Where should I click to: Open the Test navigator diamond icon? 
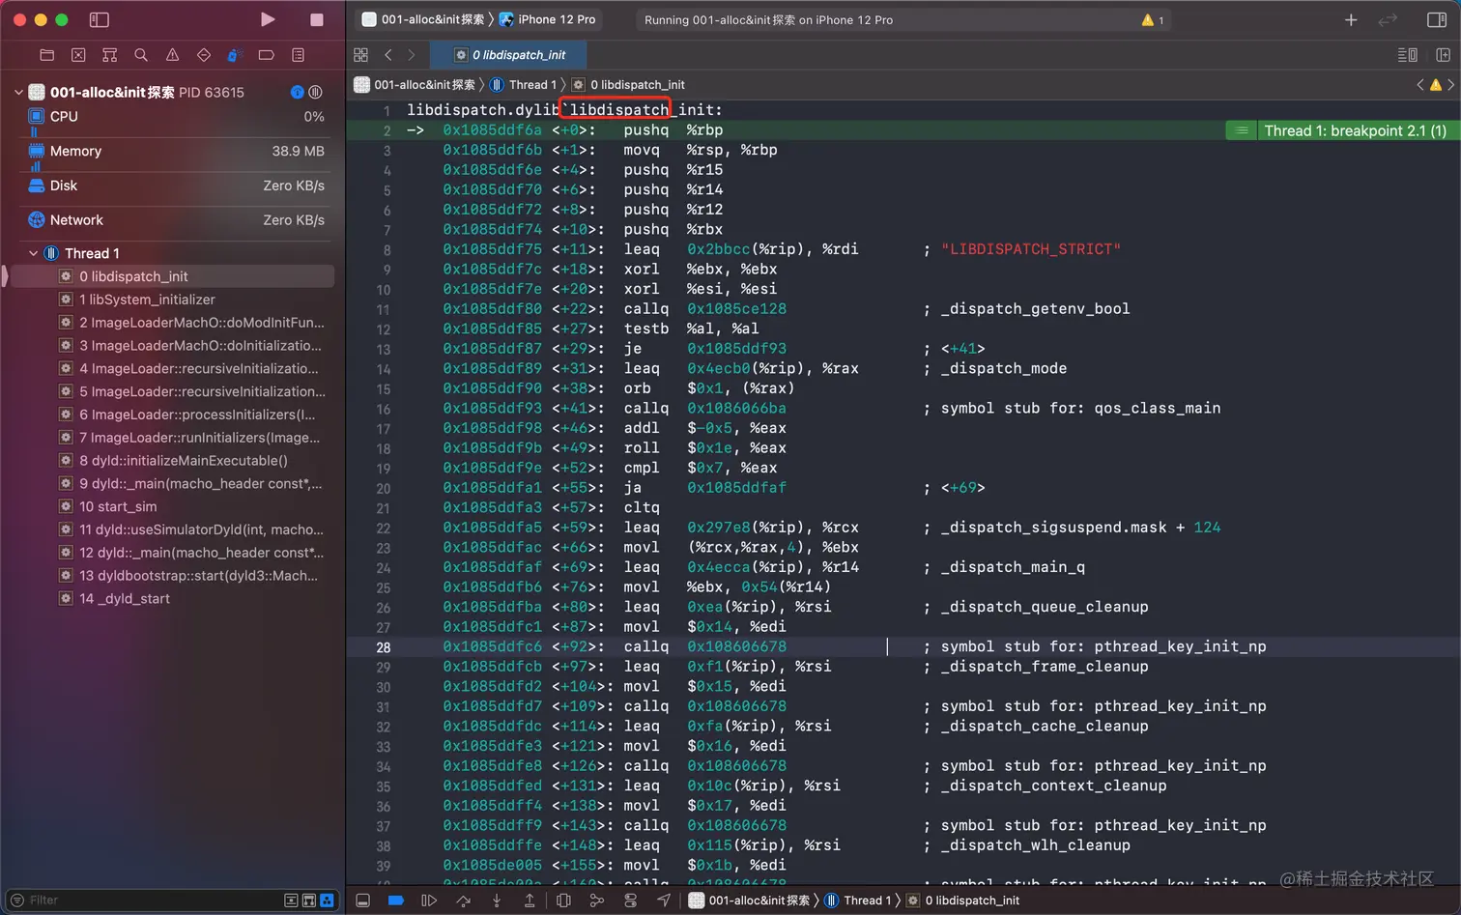[203, 55]
